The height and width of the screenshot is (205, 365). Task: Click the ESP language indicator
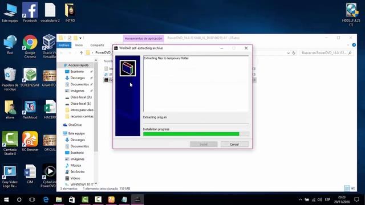[328, 200]
